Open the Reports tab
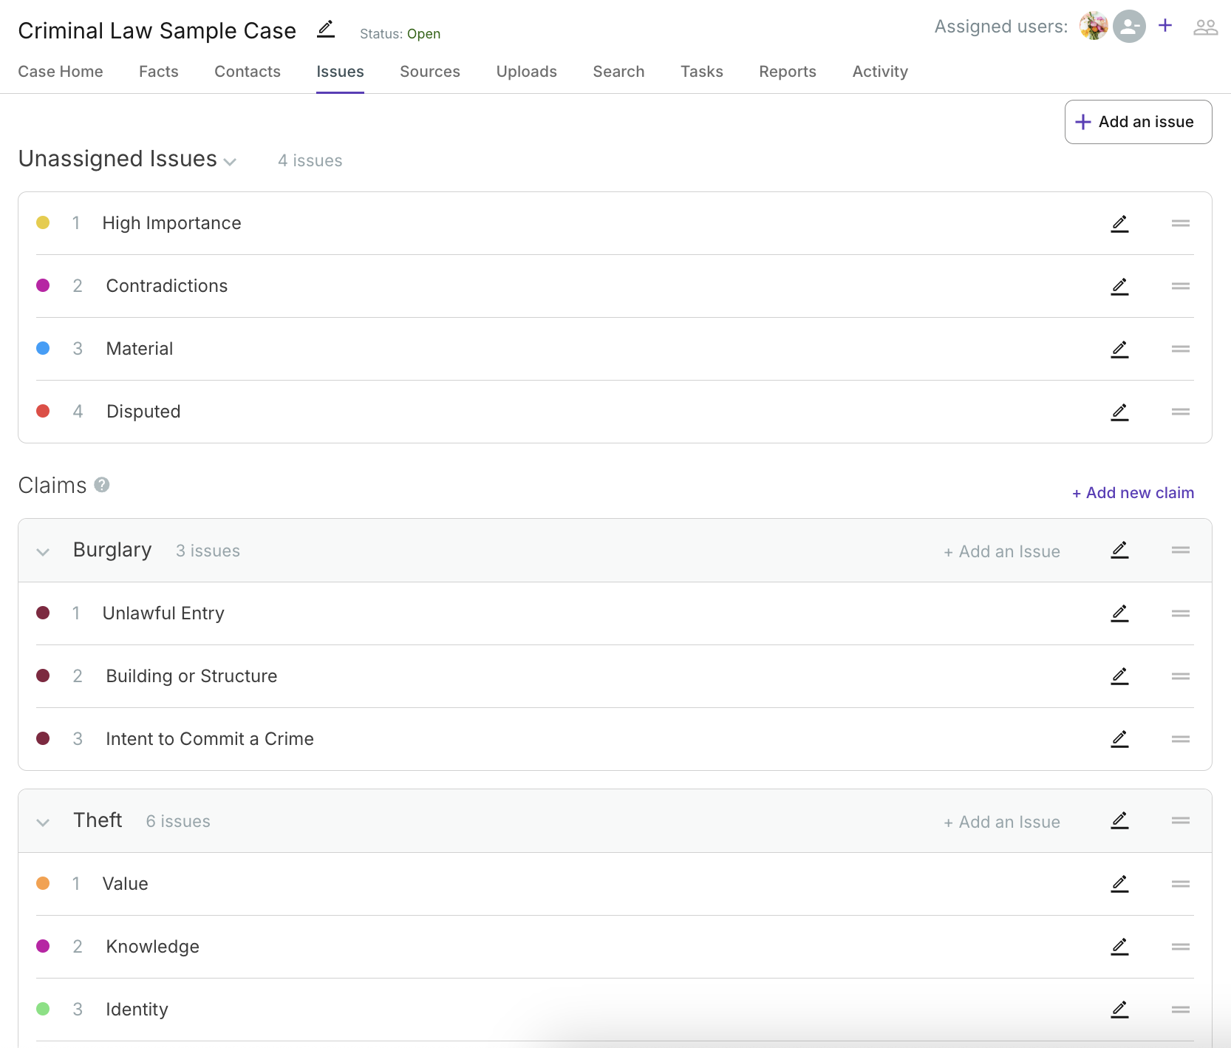Image resolution: width=1231 pixels, height=1048 pixels. [x=787, y=72]
